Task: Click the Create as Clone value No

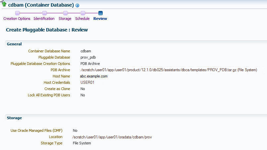Action: (x=83, y=89)
